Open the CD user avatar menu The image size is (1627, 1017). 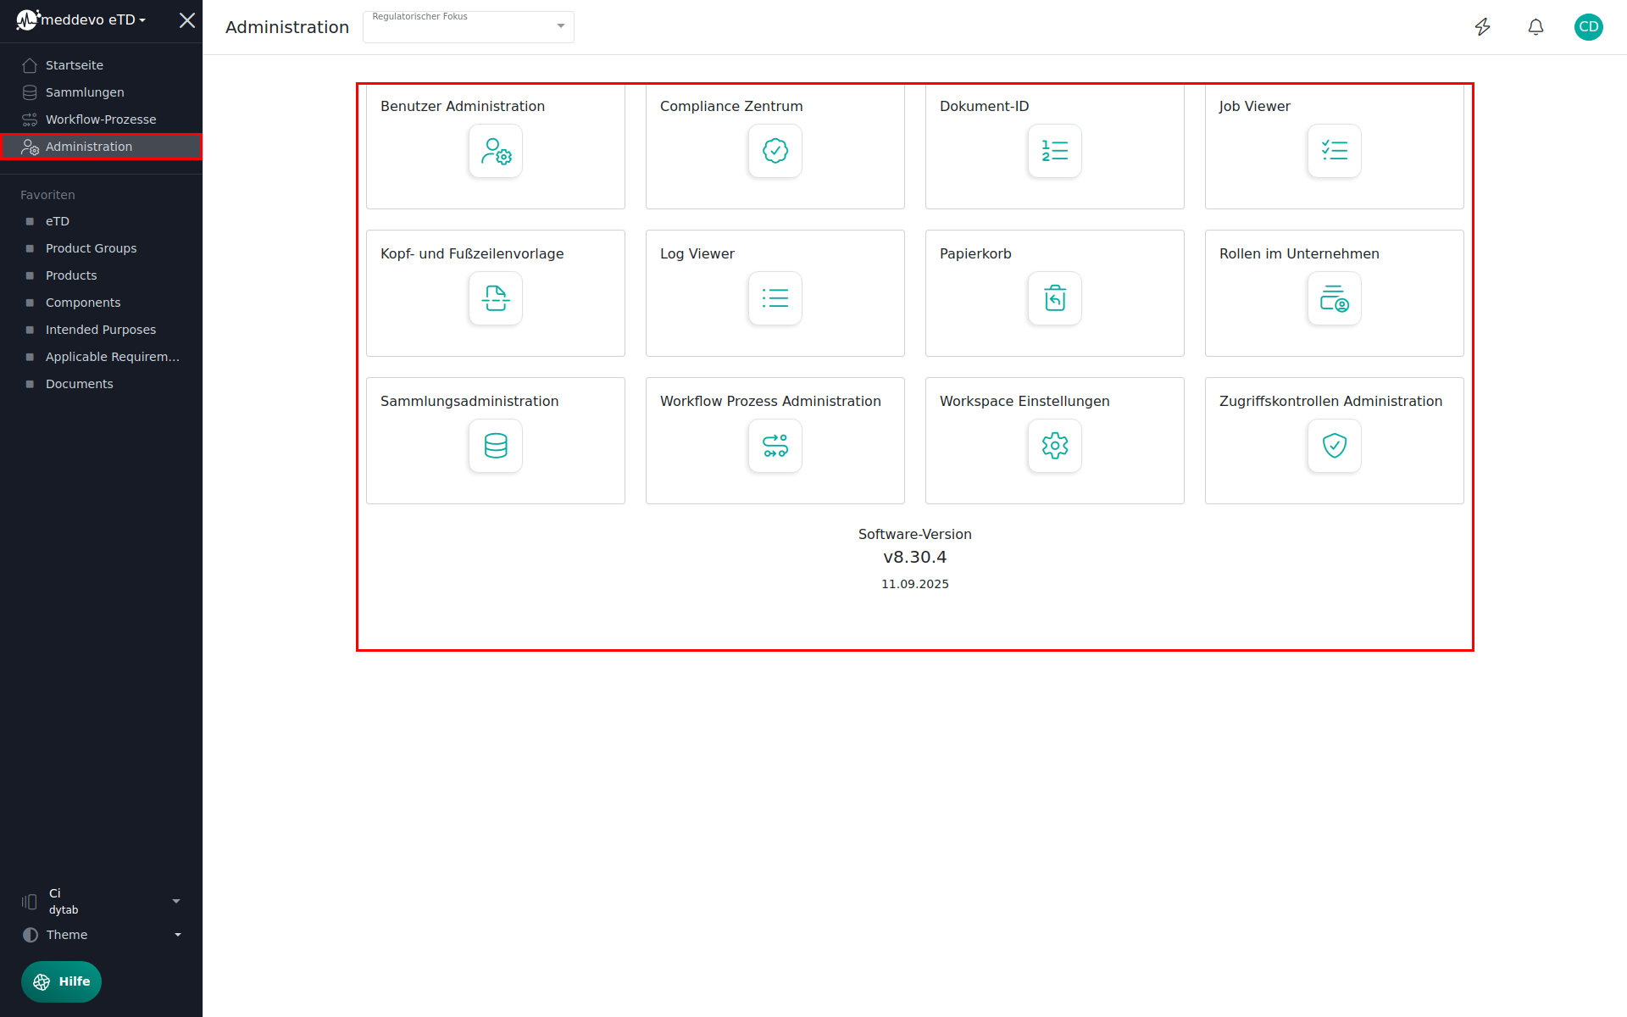[1589, 27]
